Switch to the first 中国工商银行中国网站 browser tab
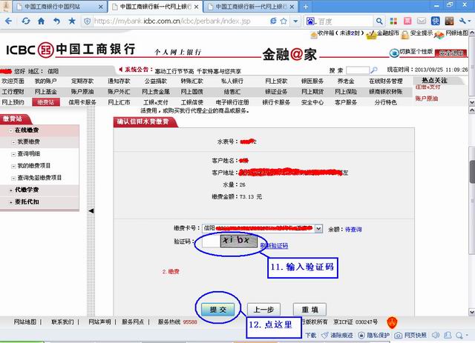The width and height of the screenshot is (475, 343). coord(50,6)
